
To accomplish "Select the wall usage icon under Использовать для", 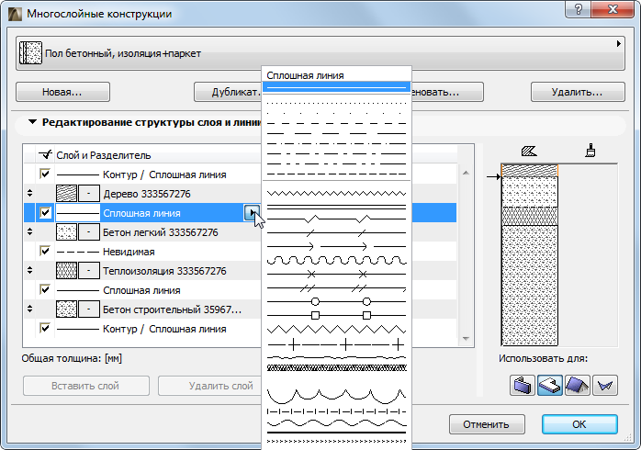I will pos(522,385).
